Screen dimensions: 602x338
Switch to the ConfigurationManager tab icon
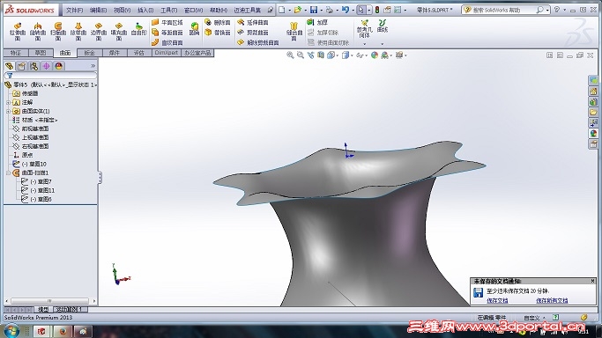(x=33, y=66)
